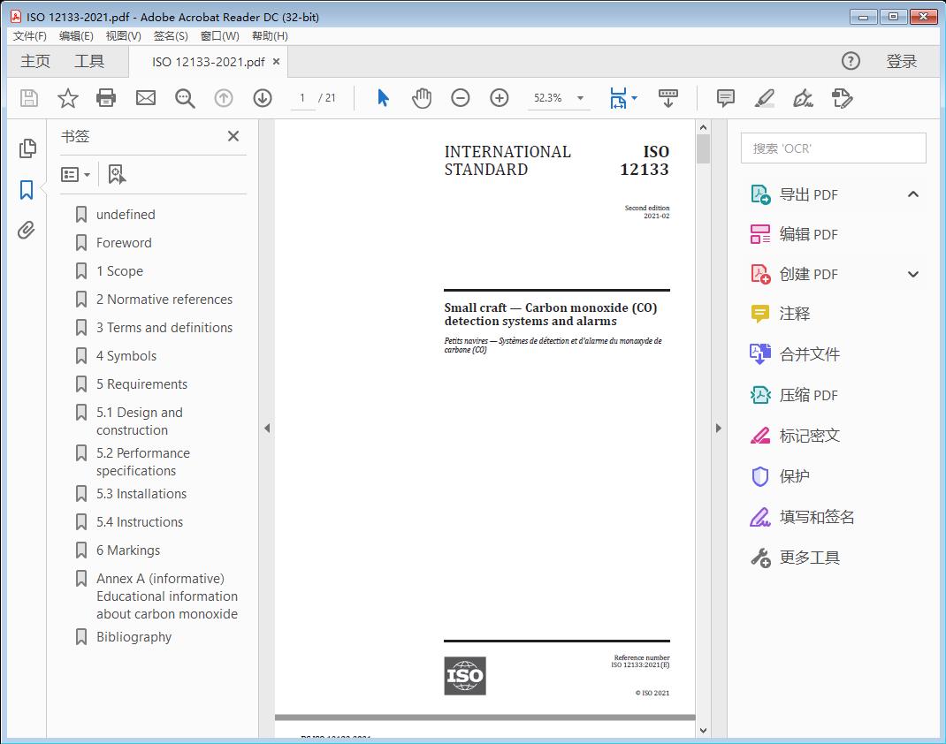Click the document vertical scrollbar thumb
The height and width of the screenshot is (744, 946).
pos(703,148)
